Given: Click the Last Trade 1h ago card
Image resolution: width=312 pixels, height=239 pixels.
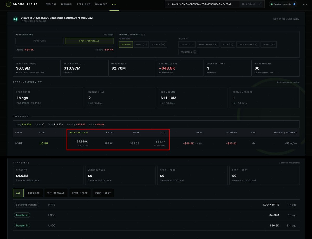Looking at the screenshot, I should (x=48, y=98).
